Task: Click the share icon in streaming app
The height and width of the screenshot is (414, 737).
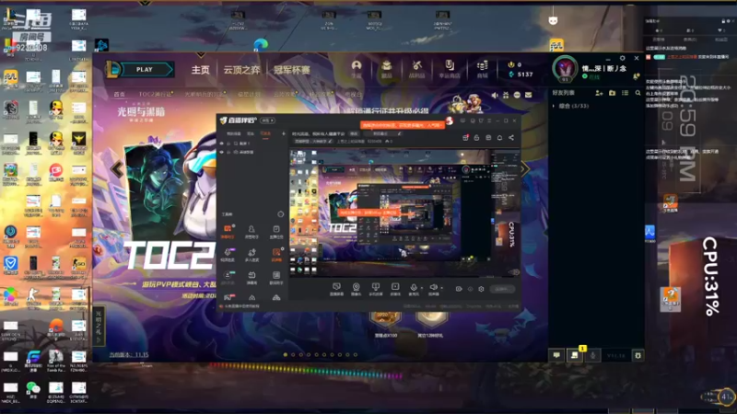Action: click(x=511, y=137)
